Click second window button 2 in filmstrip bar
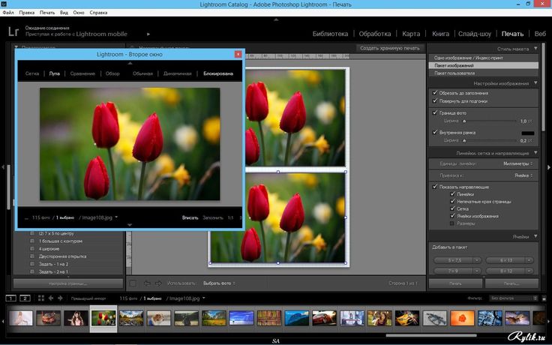 (25, 298)
